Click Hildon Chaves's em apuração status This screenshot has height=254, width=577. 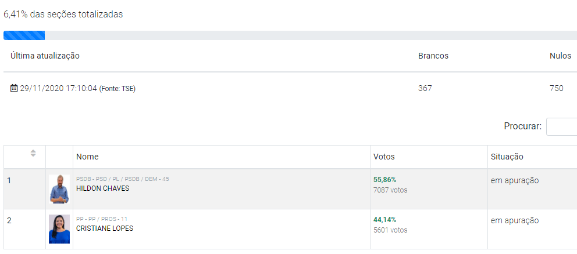tap(515, 180)
